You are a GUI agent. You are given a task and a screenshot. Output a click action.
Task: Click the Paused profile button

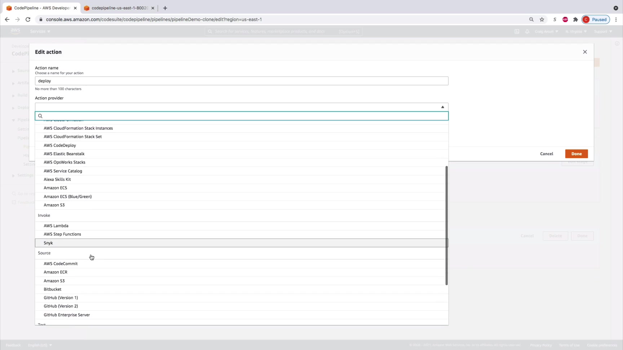[596, 19]
